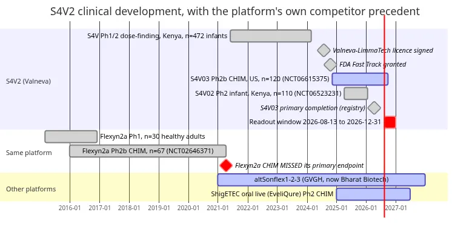475x235 pixels.
Task: Click the 'Flexyn2a CHIM MISSED its primary endpoint' label
Action: pos(299,165)
